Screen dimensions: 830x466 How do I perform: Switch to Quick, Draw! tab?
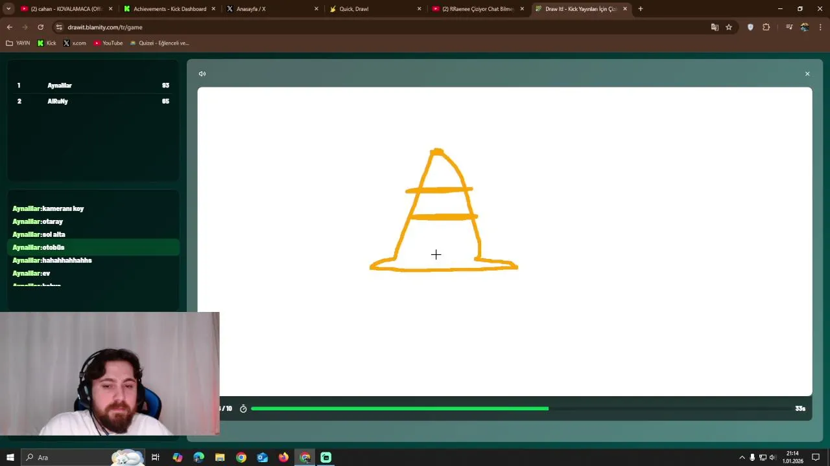click(x=375, y=9)
